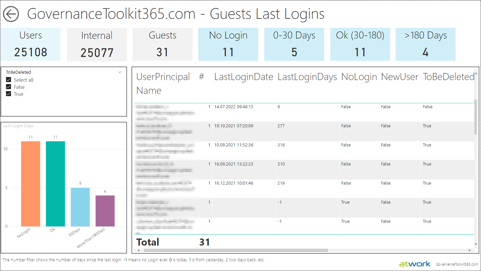Click the 30Days axis label under the chart
This screenshot has height=271, width=481.
point(74,232)
